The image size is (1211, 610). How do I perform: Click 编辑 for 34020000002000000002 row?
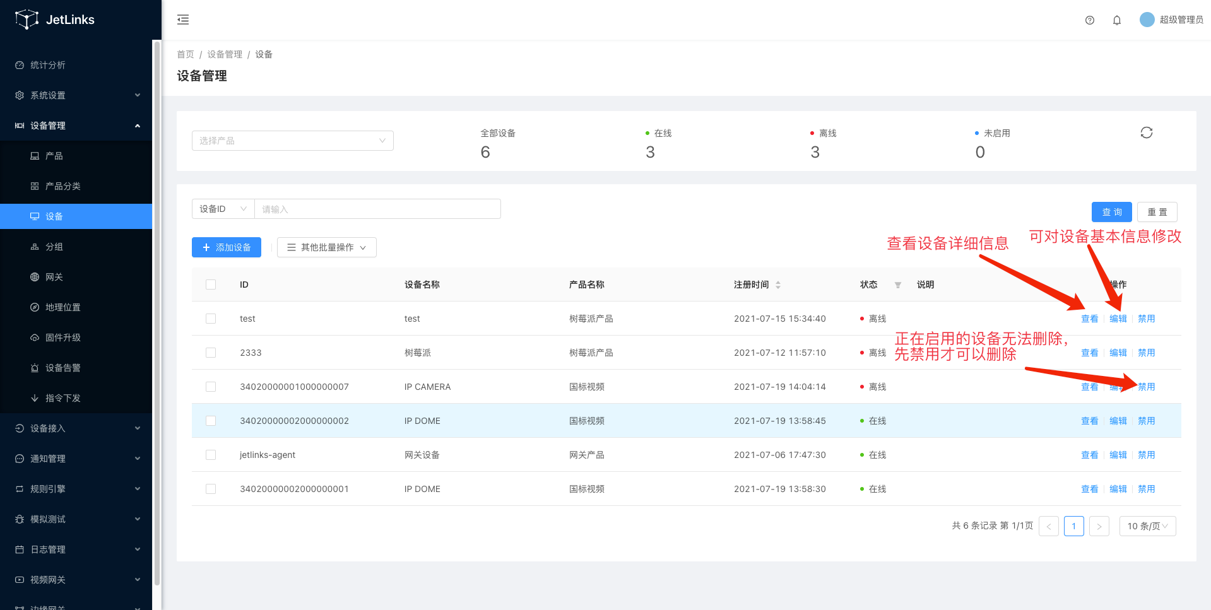1118,421
